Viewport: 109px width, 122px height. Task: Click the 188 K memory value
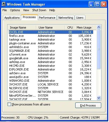click(x=88, y=77)
